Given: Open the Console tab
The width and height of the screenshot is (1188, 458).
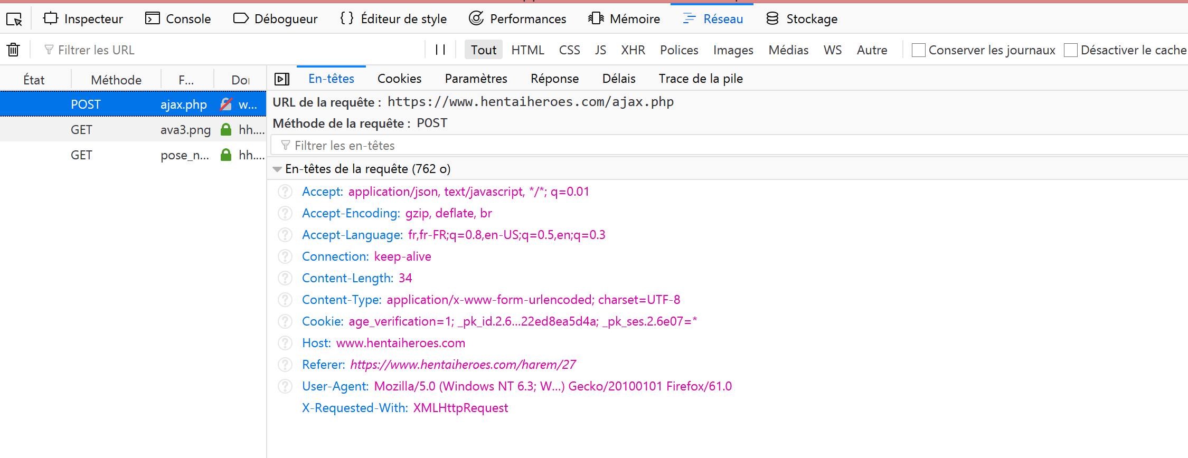Looking at the screenshot, I should click(x=178, y=19).
